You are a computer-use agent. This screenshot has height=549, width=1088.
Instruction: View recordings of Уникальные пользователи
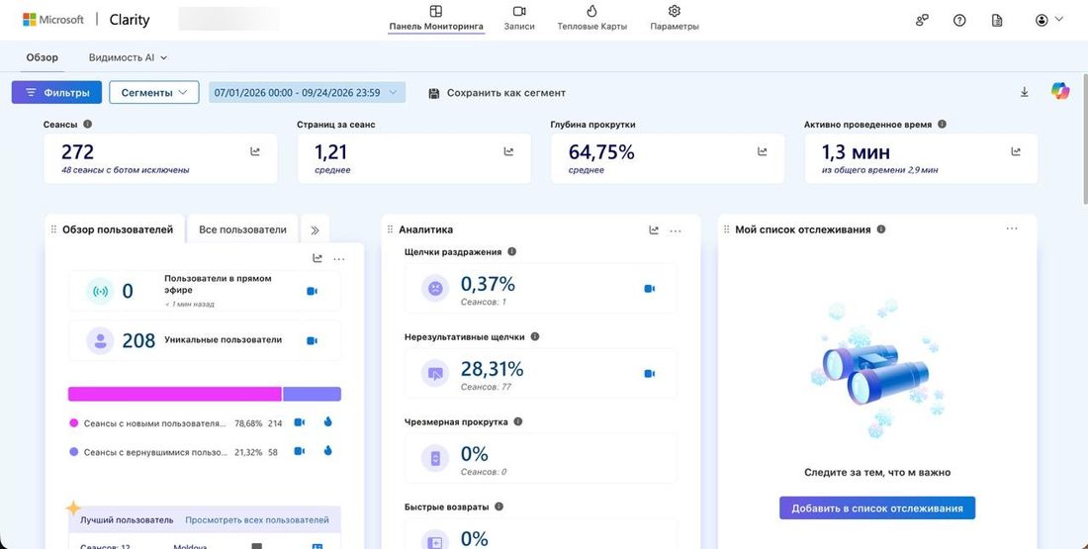pos(313,341)
